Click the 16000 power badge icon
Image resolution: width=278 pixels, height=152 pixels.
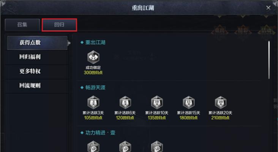(x=93, y=147)
